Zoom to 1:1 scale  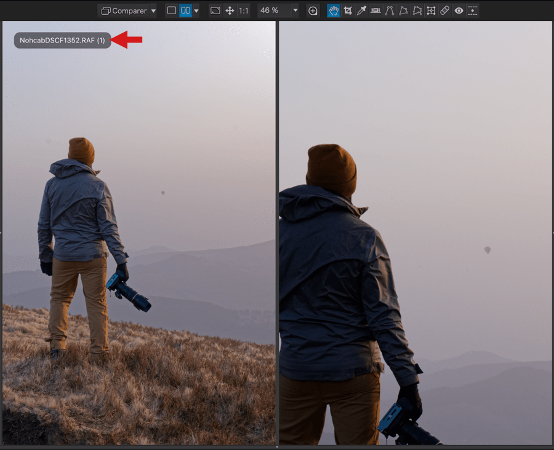(x=243, y=10)
